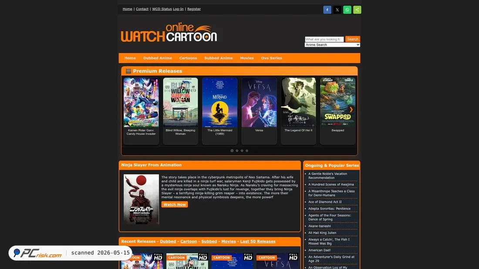Image resolution: width=479 pixels, height=269 pixels.
Task: Open the Versa recent release thumbnail with the CARTOON badge
Action: pyautogui.click(x=277, y=261)
